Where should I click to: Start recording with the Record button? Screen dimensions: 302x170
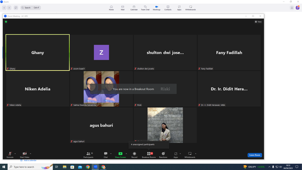134,155
